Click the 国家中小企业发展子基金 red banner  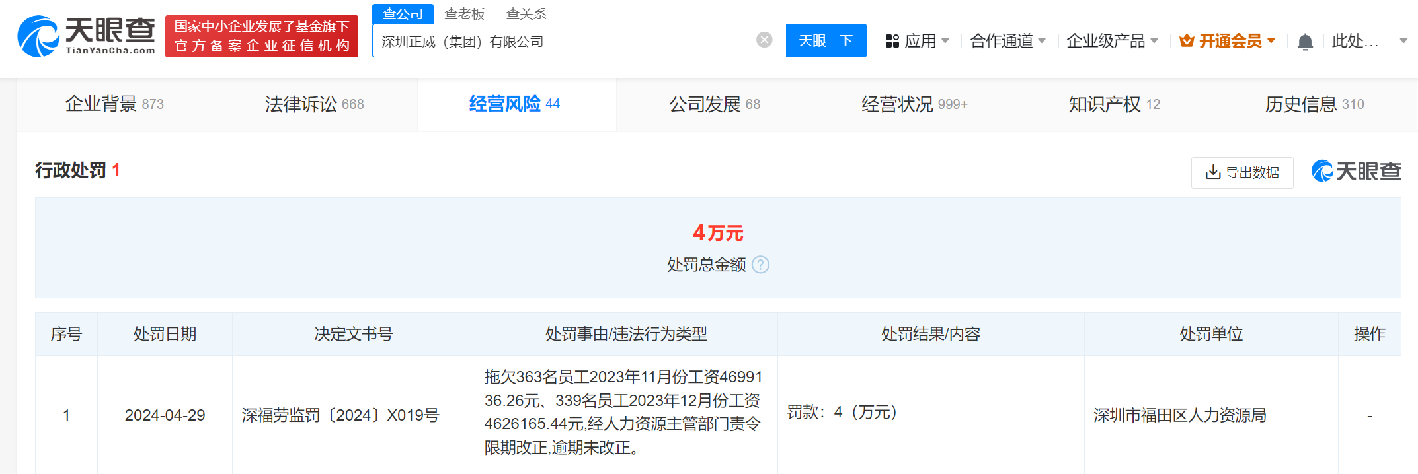click(262, 36)
